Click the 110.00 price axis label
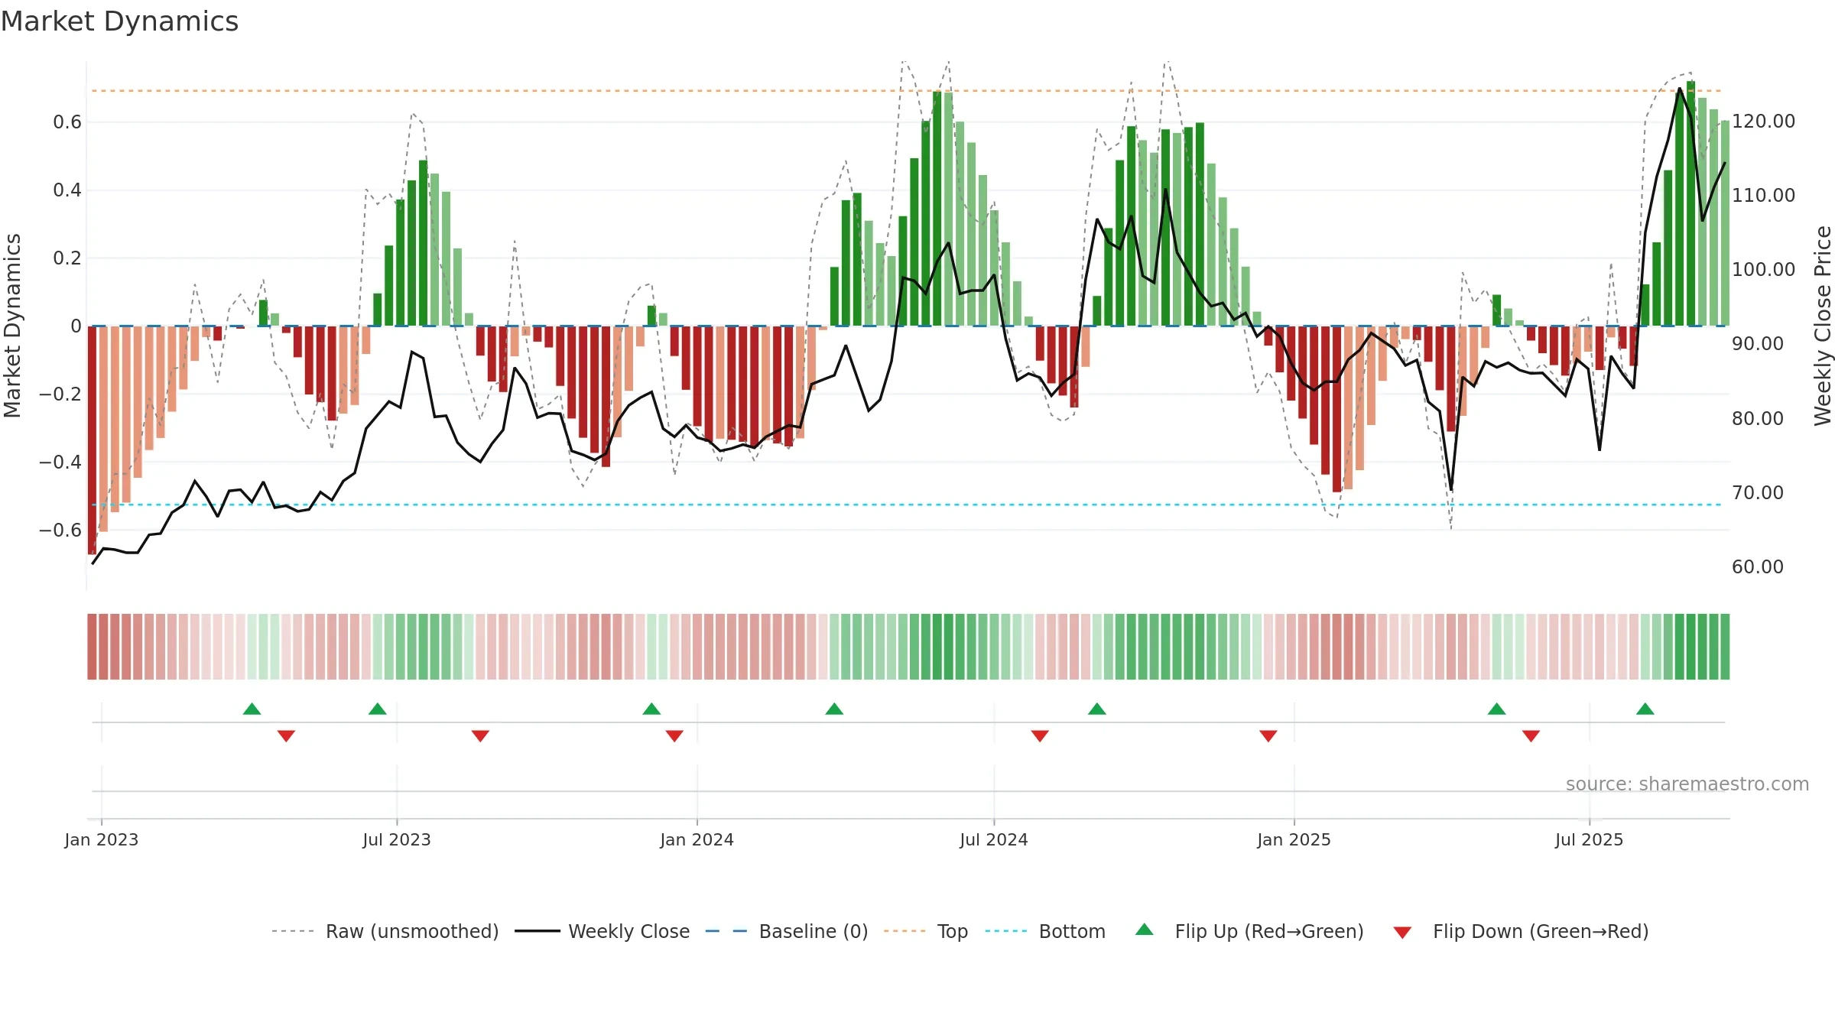 [x=1764, y=196]
